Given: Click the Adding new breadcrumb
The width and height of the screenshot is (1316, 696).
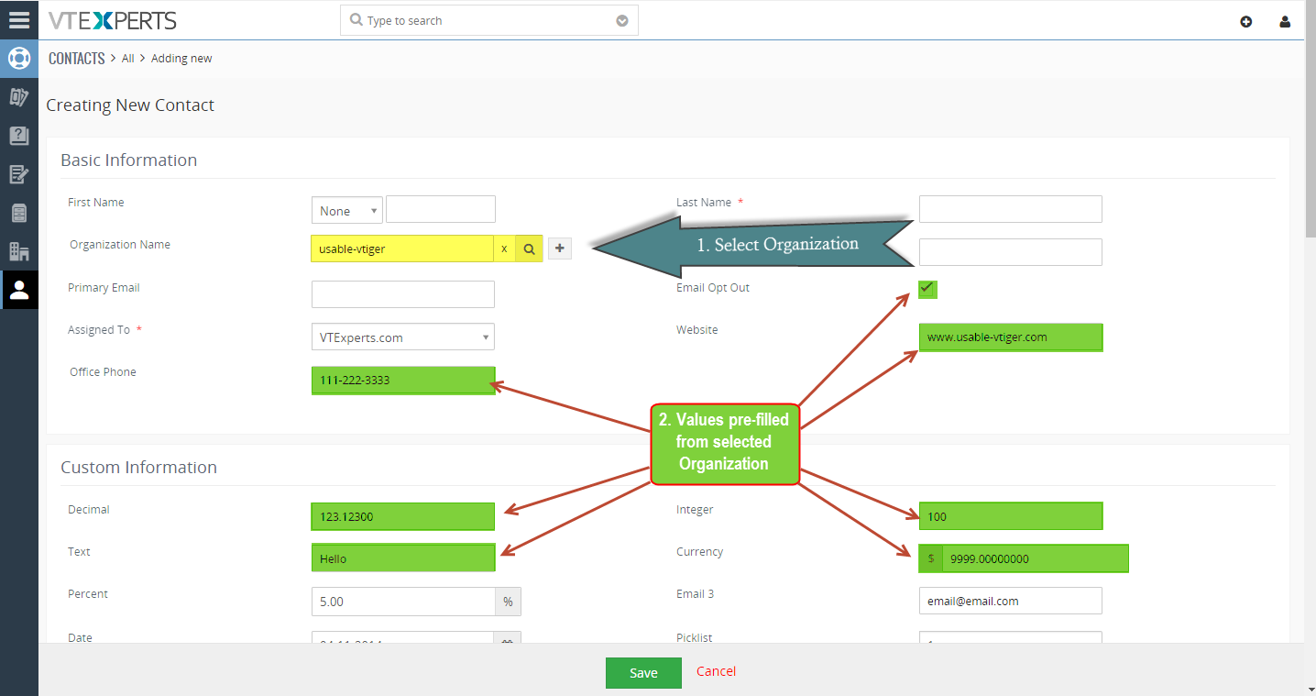Looking at the screenshot, I should pos(181,58).
